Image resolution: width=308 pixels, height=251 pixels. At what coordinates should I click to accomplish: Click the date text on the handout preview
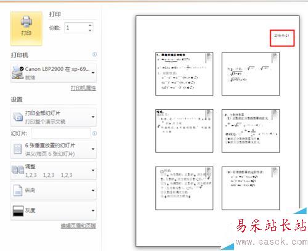pos(282,36)
